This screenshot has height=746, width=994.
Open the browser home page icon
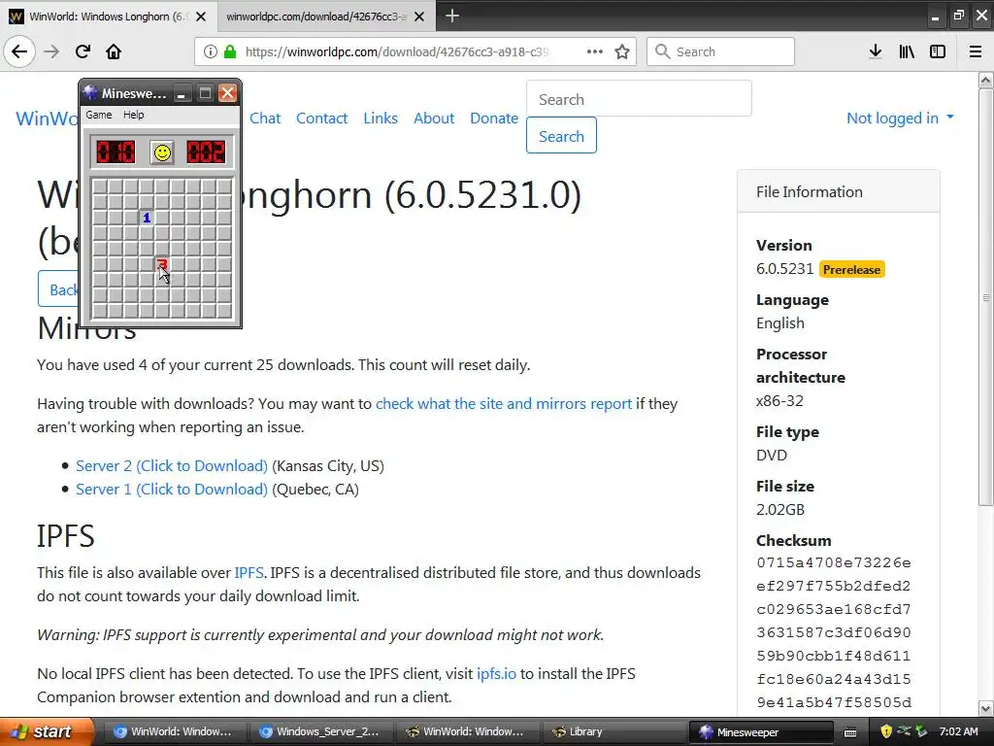pos(114,52)
